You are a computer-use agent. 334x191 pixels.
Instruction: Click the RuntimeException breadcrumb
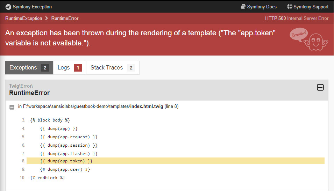tap(24, 18)
